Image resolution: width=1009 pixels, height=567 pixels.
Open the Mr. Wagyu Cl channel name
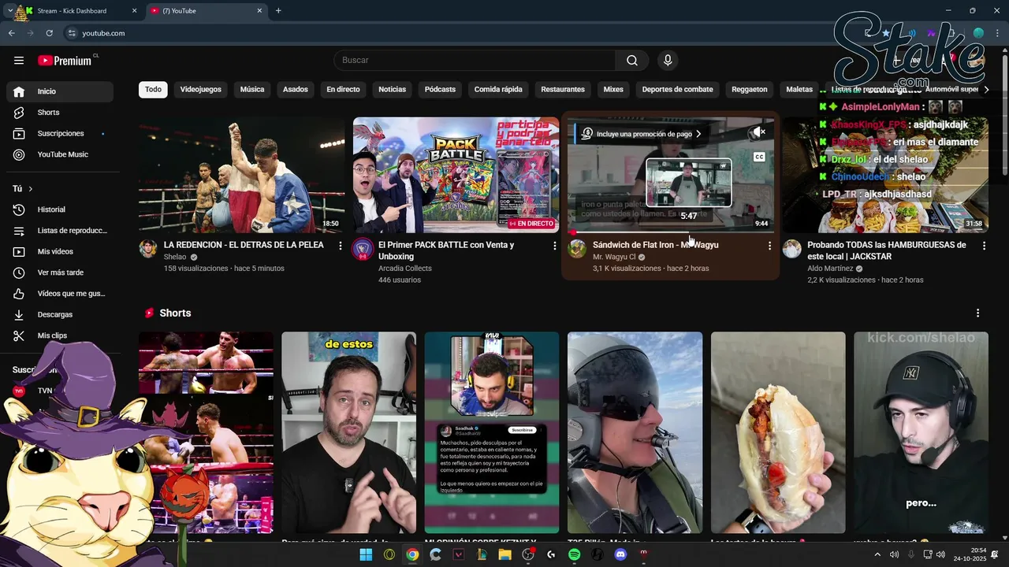[614, 257]
